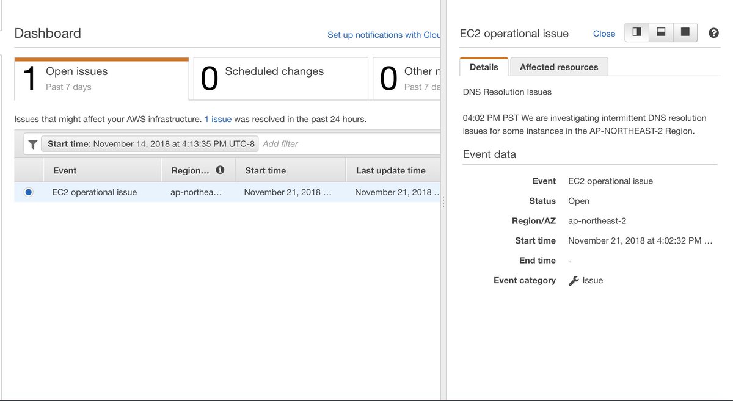The height and width of the screenshot is (401, 733).
Task: Click the 'DNS Resolution Issues' text
Action: [507, 92]
